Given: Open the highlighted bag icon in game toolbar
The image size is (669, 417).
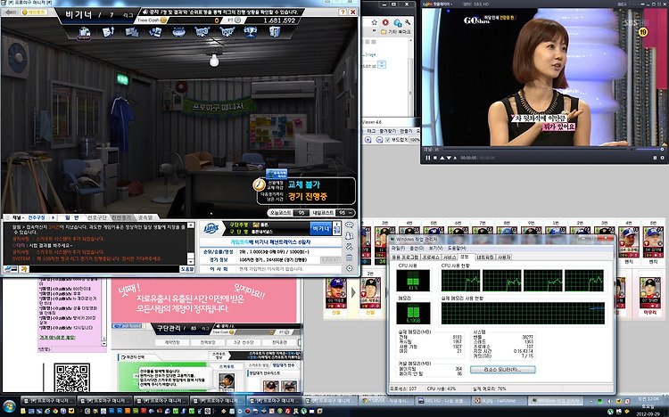Looking at the screenshot, I should click(x=84, y=32).
